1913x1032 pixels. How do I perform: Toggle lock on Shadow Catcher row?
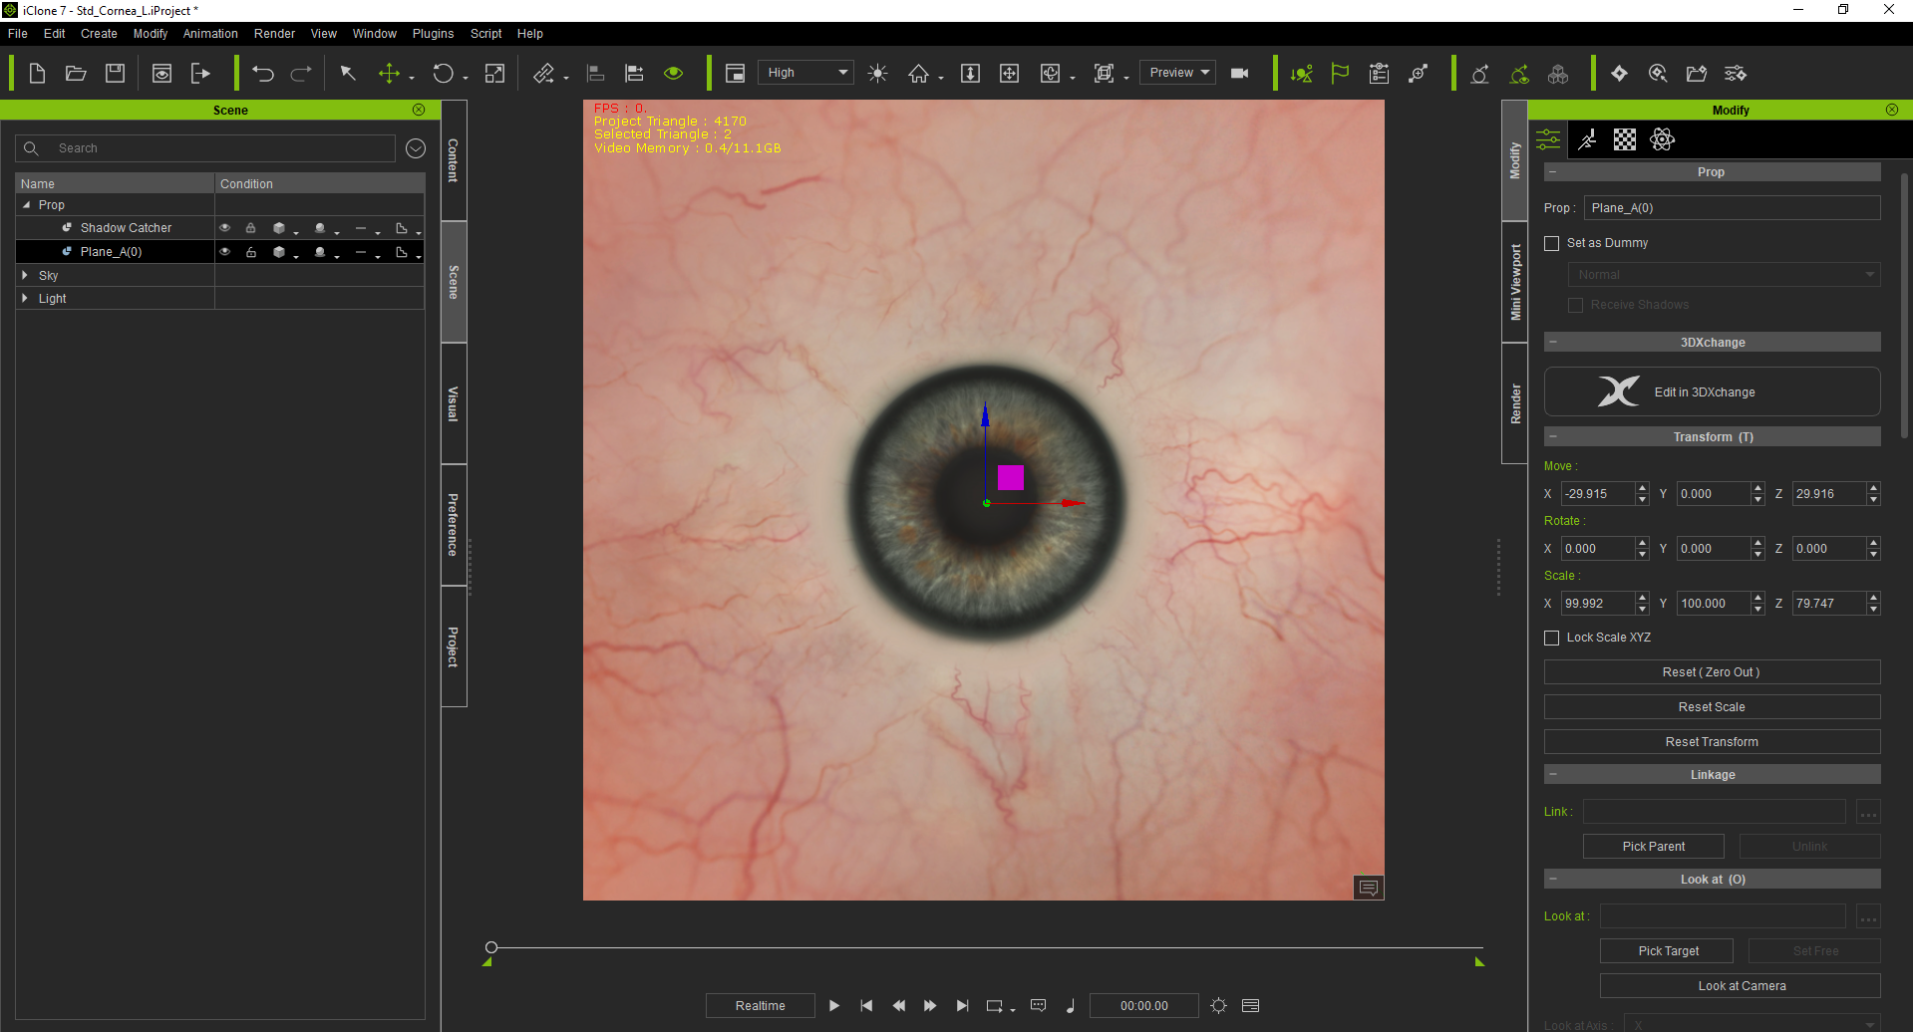coord(251,228)
